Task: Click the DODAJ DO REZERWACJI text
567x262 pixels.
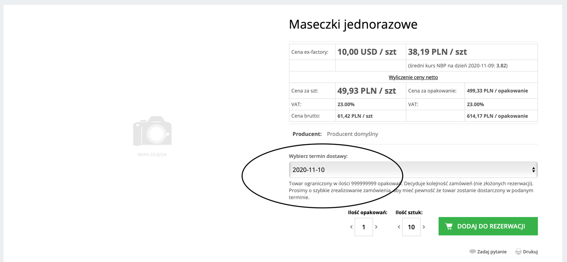Action: pos(491,226)
